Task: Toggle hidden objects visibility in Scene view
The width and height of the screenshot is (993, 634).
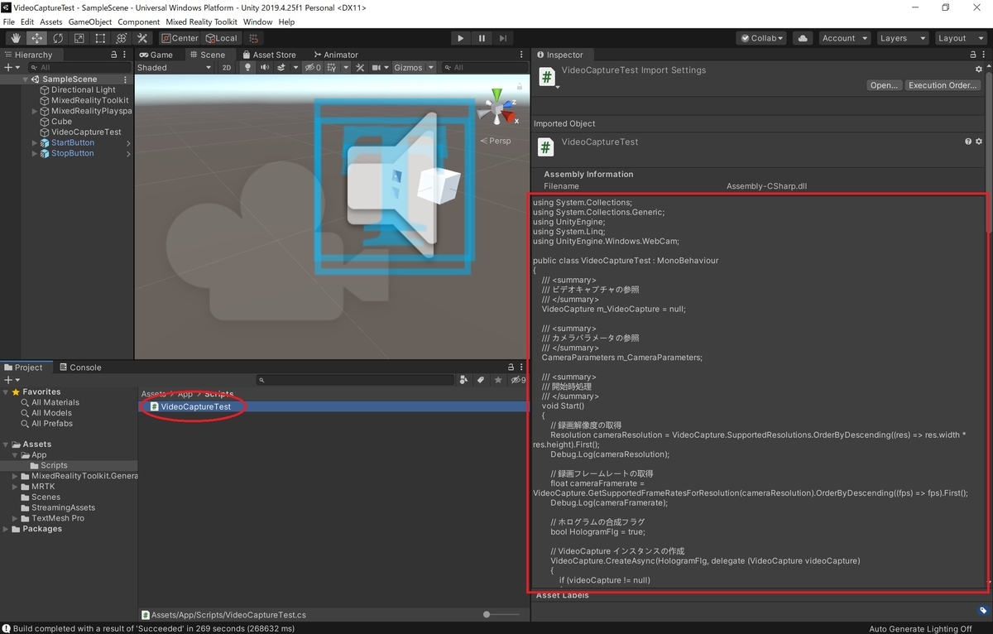Action: [x=313, y=68]
